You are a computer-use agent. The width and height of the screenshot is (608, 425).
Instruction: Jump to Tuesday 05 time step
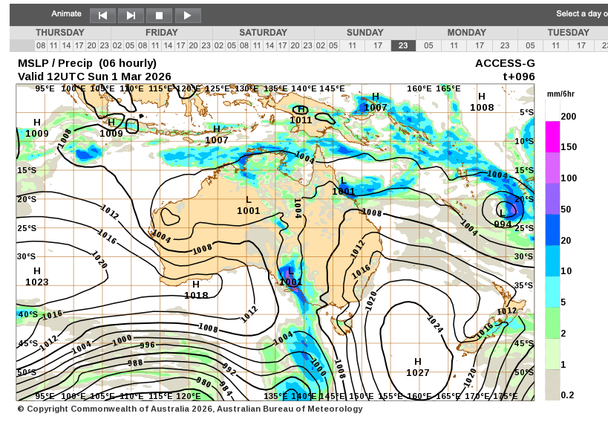click(x=530, y=45)
